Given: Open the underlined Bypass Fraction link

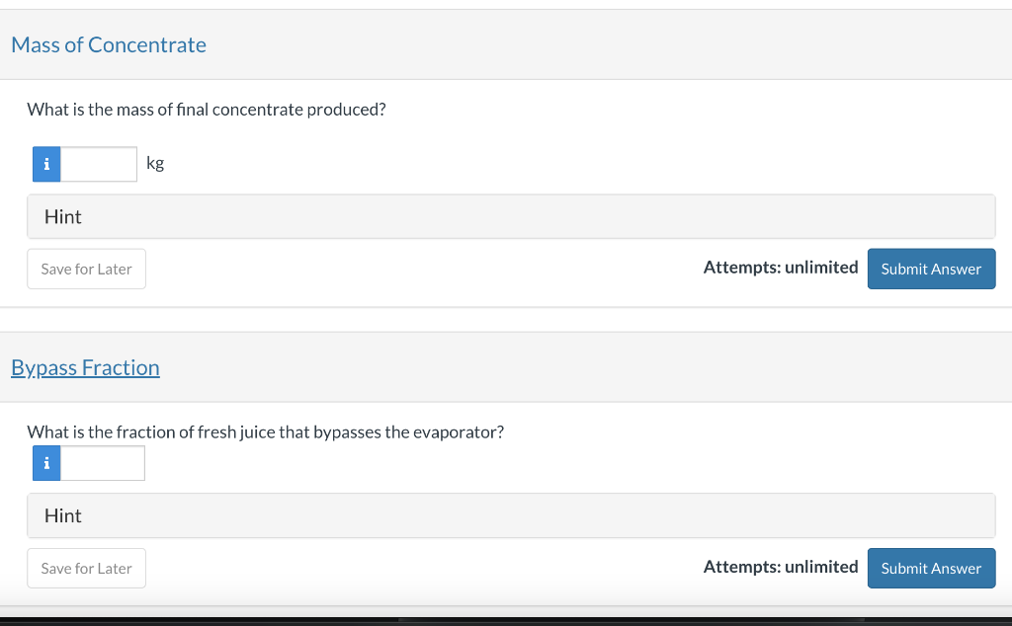Looking at the screenshot, I should 85,367.
